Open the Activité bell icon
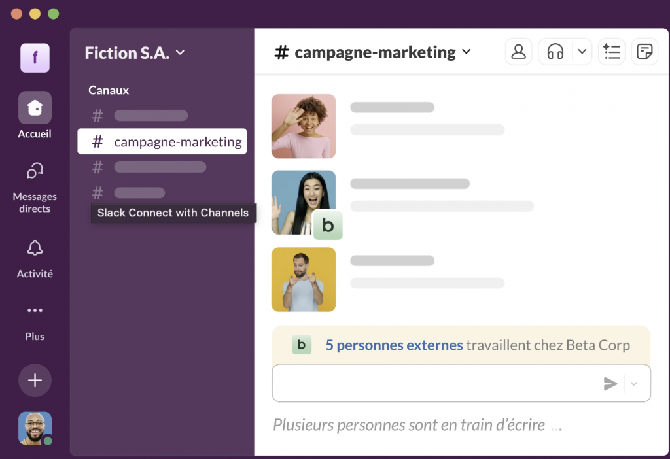The image size is (670, 459). click(x=35, y=248)
